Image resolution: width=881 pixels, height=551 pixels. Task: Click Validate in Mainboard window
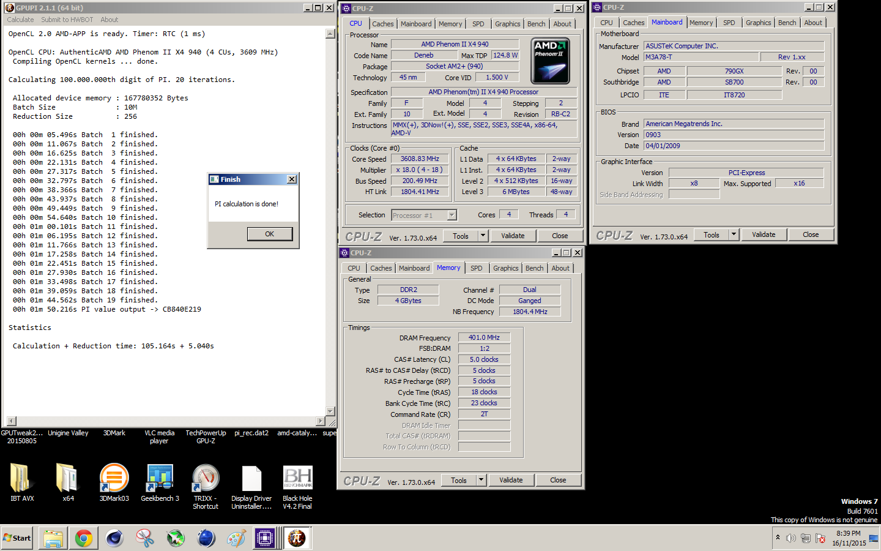point(764,234)
